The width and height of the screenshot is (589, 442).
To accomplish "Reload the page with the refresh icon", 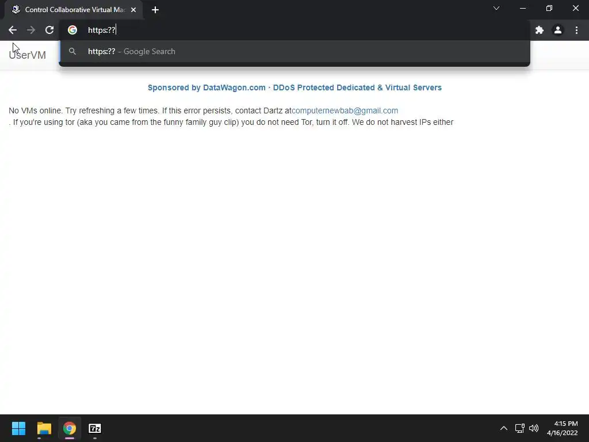I will (x=49, y=30).
